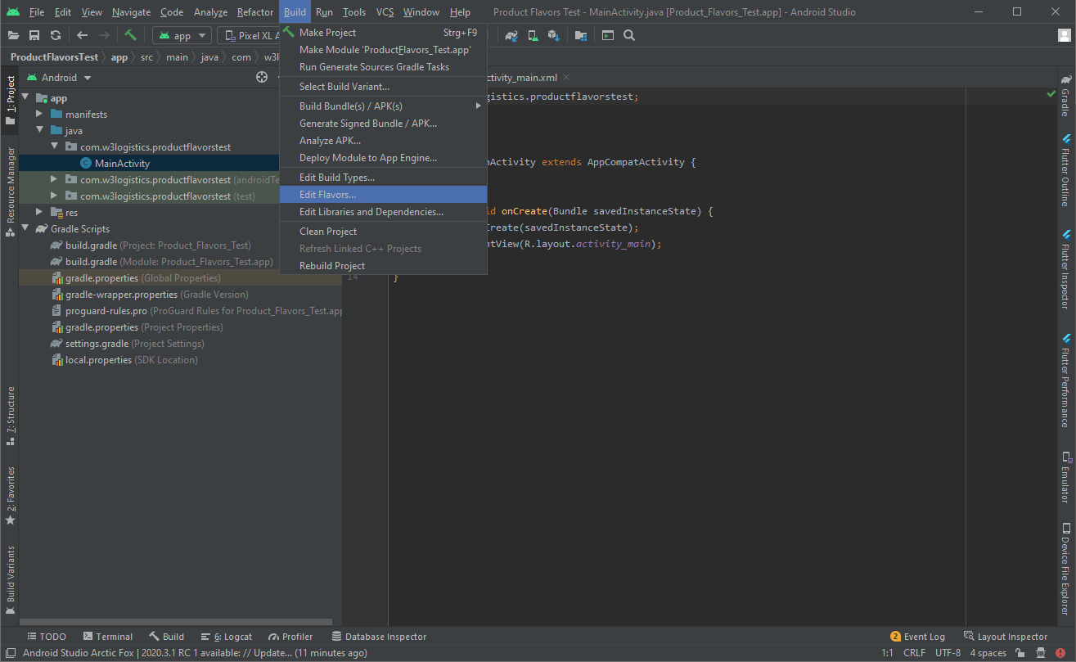
Task: Open the app run configuration dropdown
Action: pos(181,35)
